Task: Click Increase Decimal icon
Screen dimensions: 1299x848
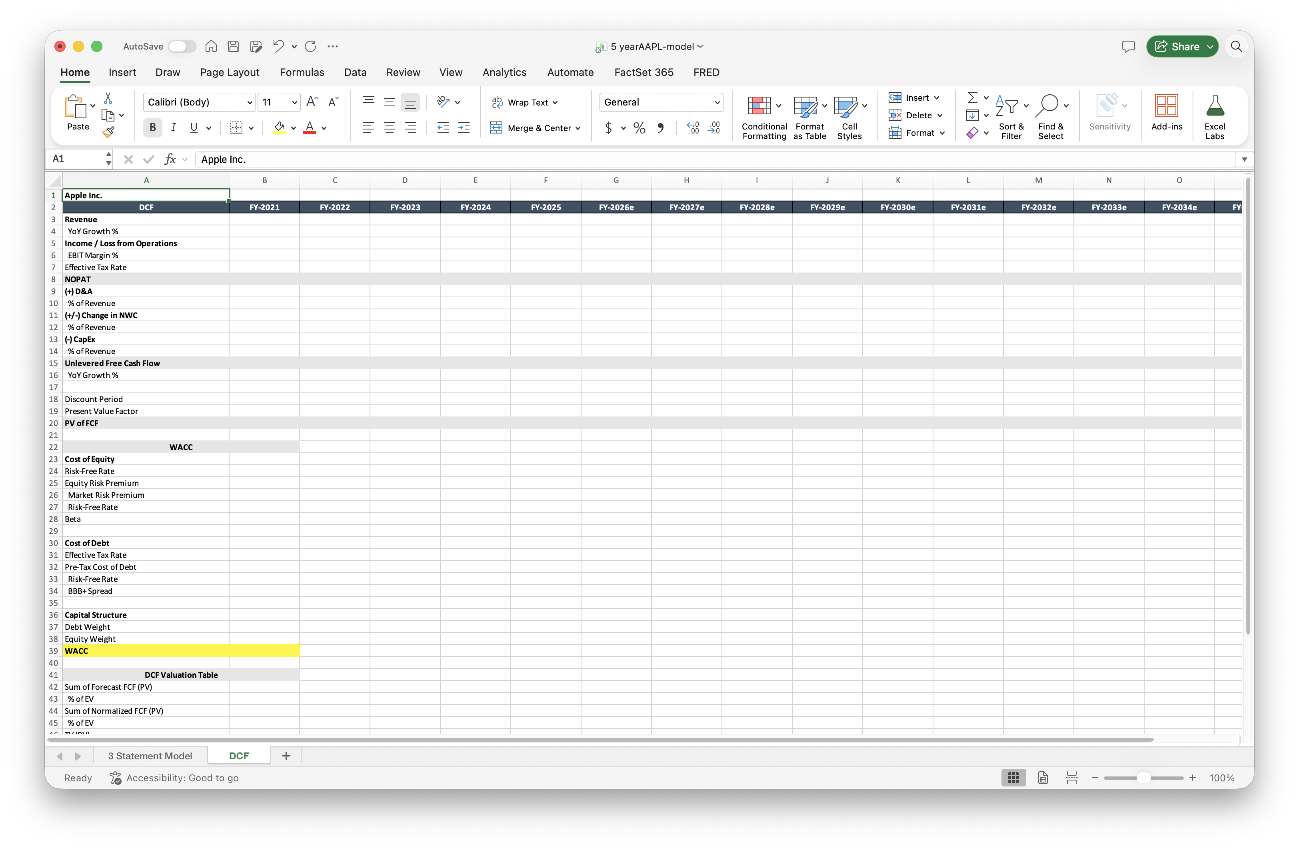Action: pos(693,127)
